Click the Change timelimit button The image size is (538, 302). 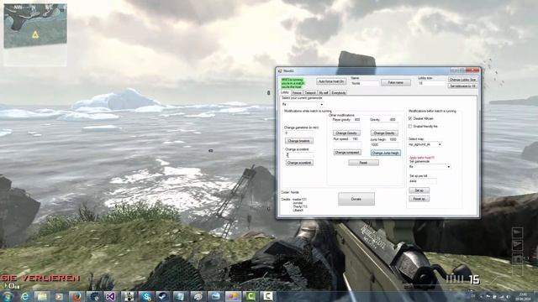299,141
